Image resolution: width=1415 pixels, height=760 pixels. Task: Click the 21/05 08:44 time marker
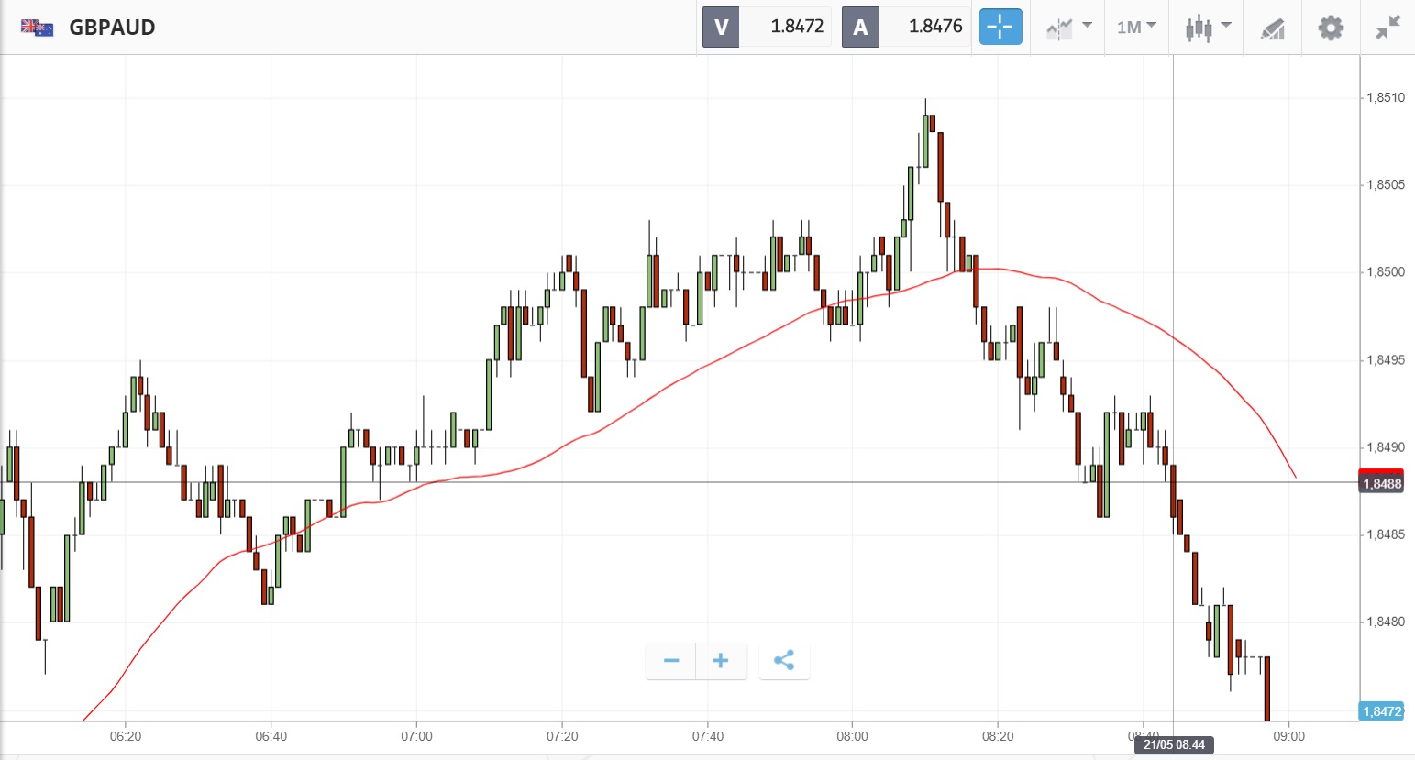click(x=1174, y=744)
